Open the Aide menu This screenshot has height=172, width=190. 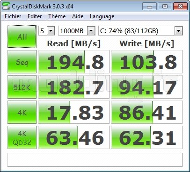[78, 16]
